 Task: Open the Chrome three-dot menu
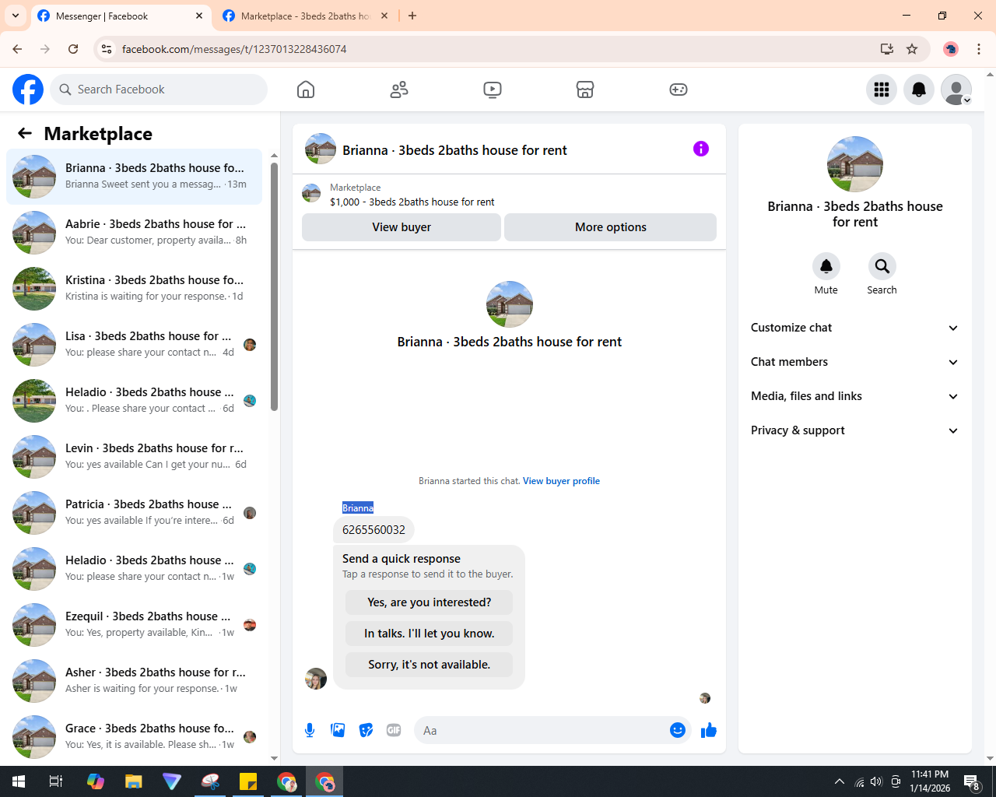pyautogui.click(x=979, y=49)
